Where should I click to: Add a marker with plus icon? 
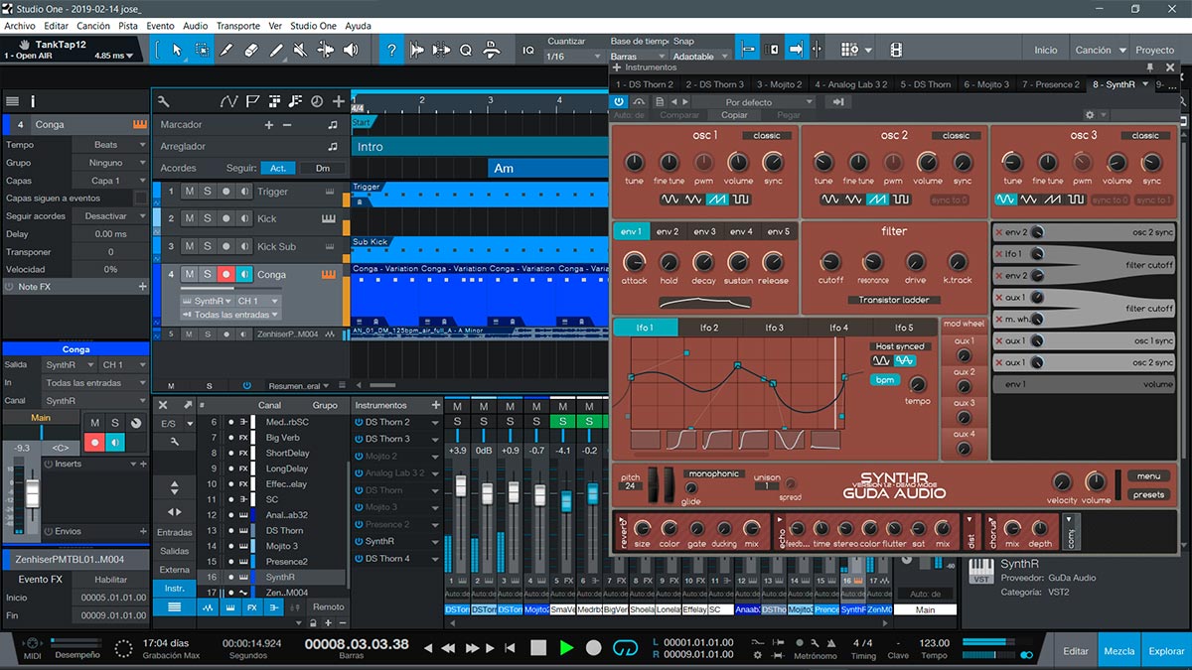[268, 125]
